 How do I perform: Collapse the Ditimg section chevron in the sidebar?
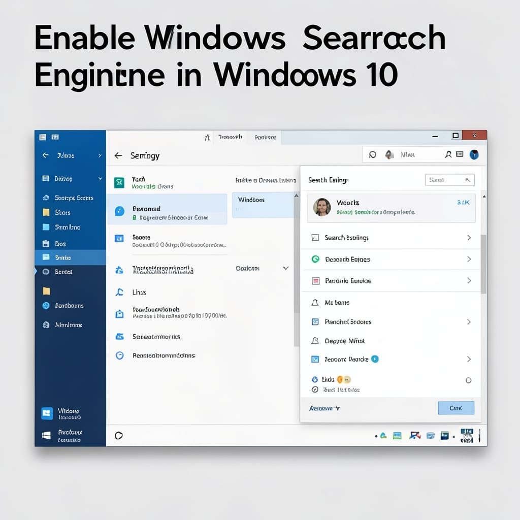tap(100, 178)
